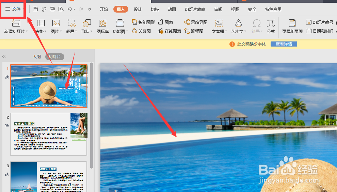Click the missing font warning icon

tap(232, 44)
